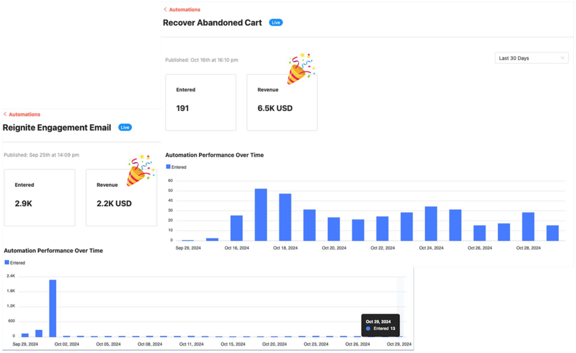Viewport: 576px width, 353px height.
Task: Select the Revenue 2.2K USD stat card
Action: coord(121,198)
